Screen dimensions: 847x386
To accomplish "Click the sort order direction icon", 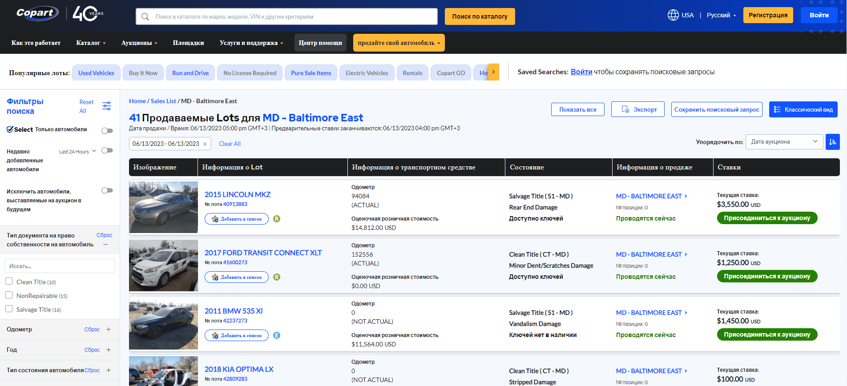I will (x=832, y=142).
